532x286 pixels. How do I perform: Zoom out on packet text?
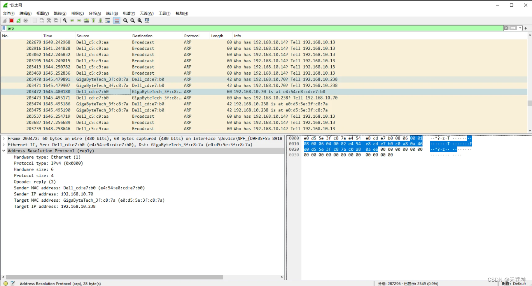[133, 21]
